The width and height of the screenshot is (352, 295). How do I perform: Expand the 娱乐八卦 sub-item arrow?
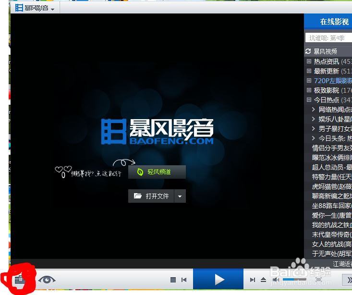coord(314,119)
